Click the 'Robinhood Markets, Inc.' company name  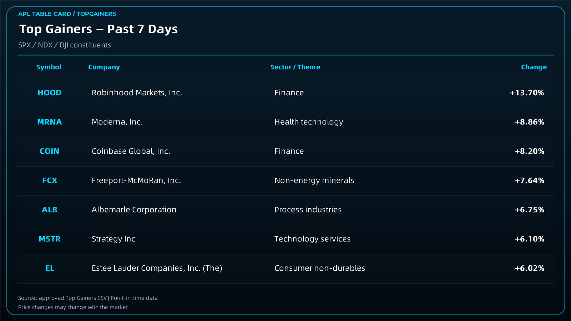[x=137, y=93]
